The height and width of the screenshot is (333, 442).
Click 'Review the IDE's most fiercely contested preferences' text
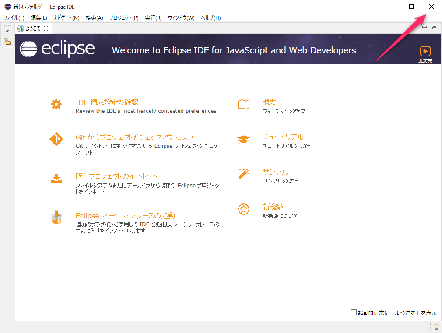tap(146, 111)
